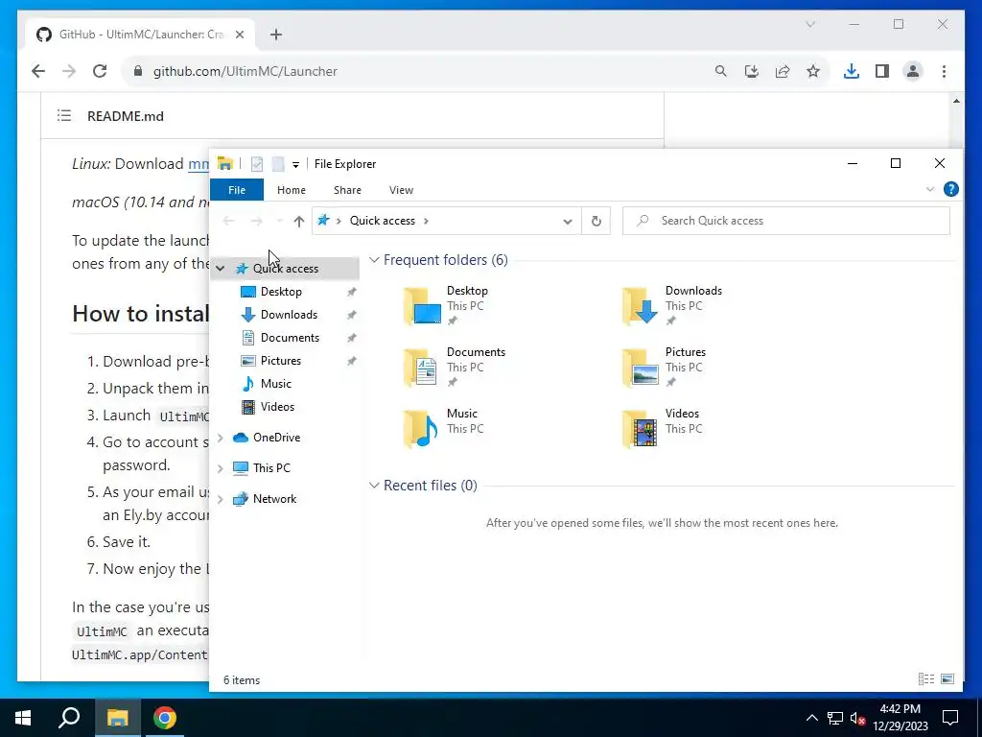Open the address bar history dropdown
982x737 pixels.
(568, 221)
